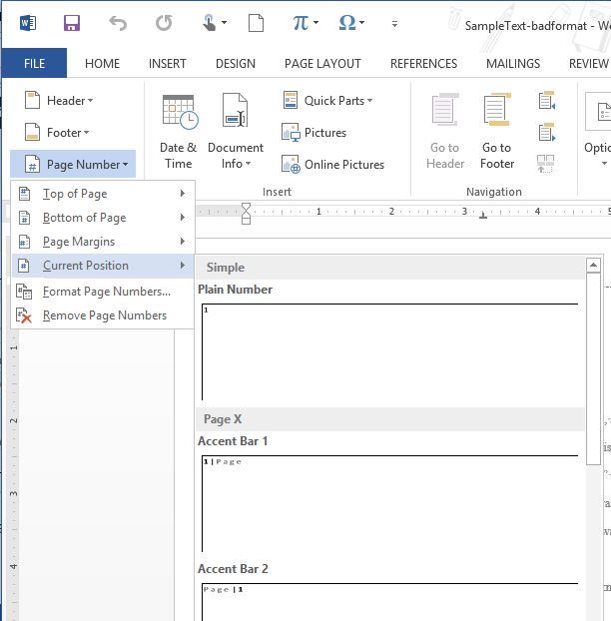Viewport: 611px width, 621px height.
Task: Open the Top of Page submenu
Action: coord(102,194)
